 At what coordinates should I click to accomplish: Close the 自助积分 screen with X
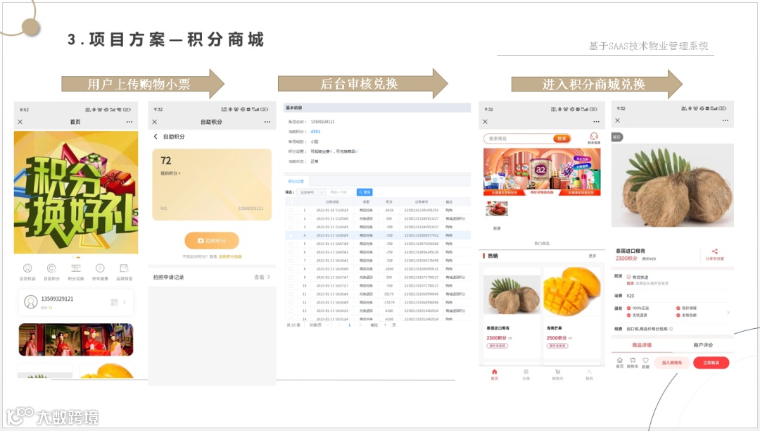155,122
